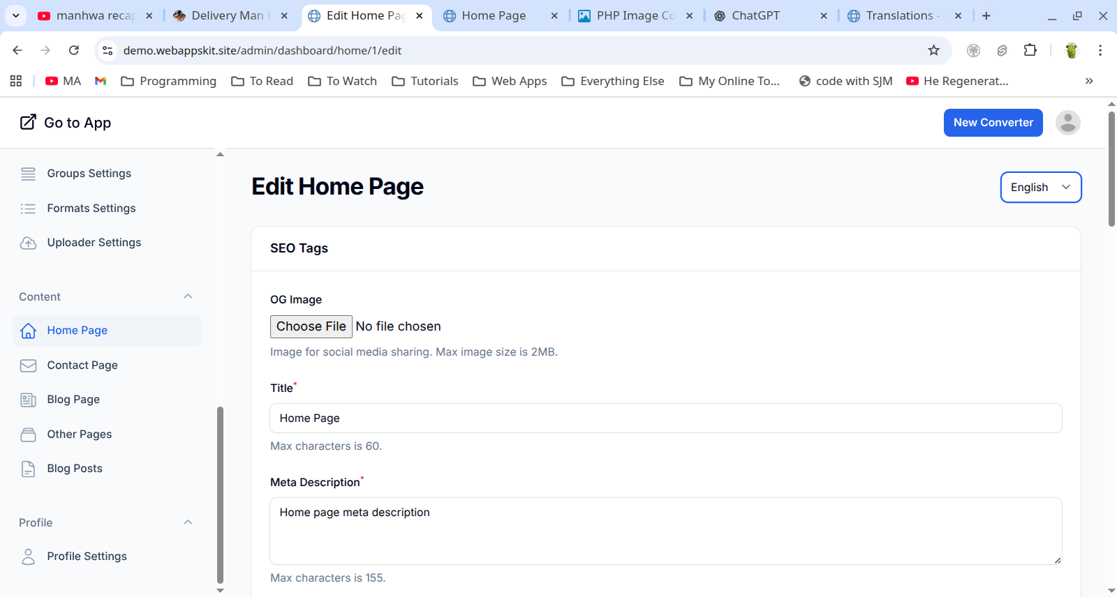The image size is (1117, 597).
Task: Click the Go to App external link icon
Action: [x=28, y=122]
